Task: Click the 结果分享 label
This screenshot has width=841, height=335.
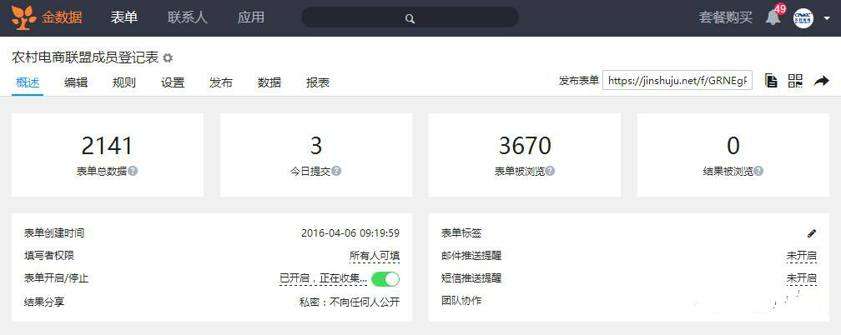Action: pos(44,302)
